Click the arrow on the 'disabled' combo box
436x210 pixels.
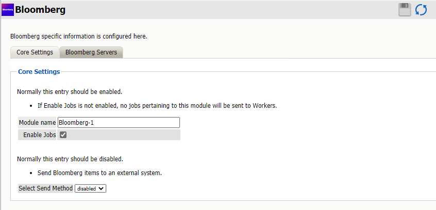102,188
